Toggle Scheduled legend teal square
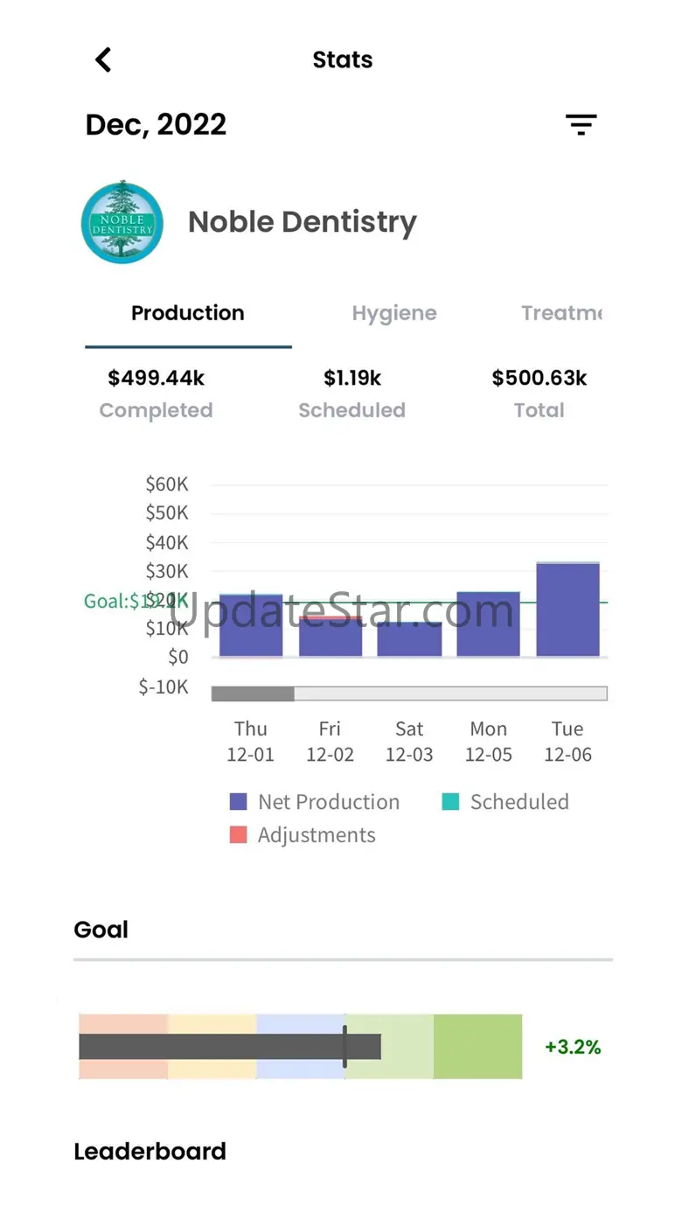 pyautogui.click(x=450, y=802)
